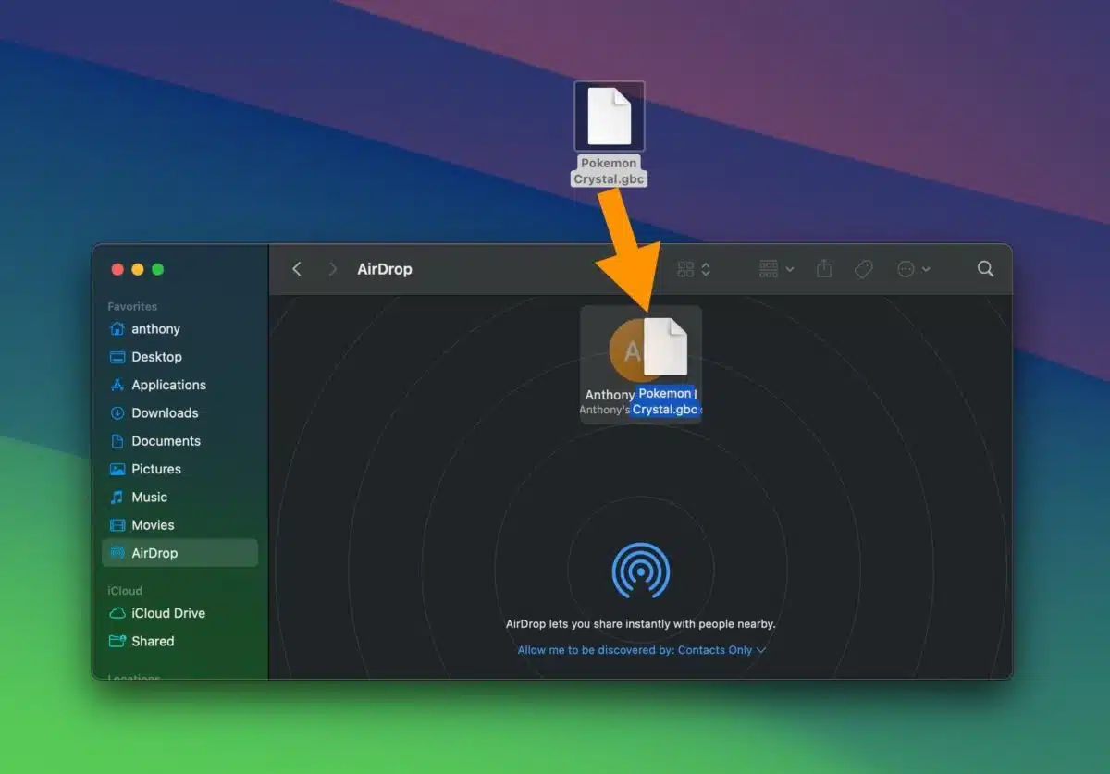Viewport: 1110px width, 774px height.
Task: Click the large blue AirDrop logo
Action: [640, 571]
